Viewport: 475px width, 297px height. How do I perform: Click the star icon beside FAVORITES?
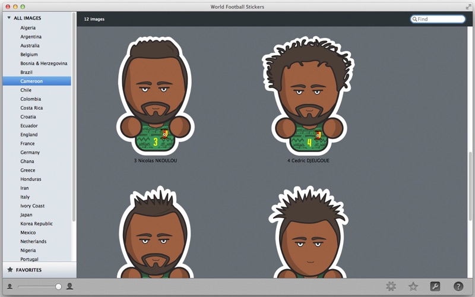[10, 270]
